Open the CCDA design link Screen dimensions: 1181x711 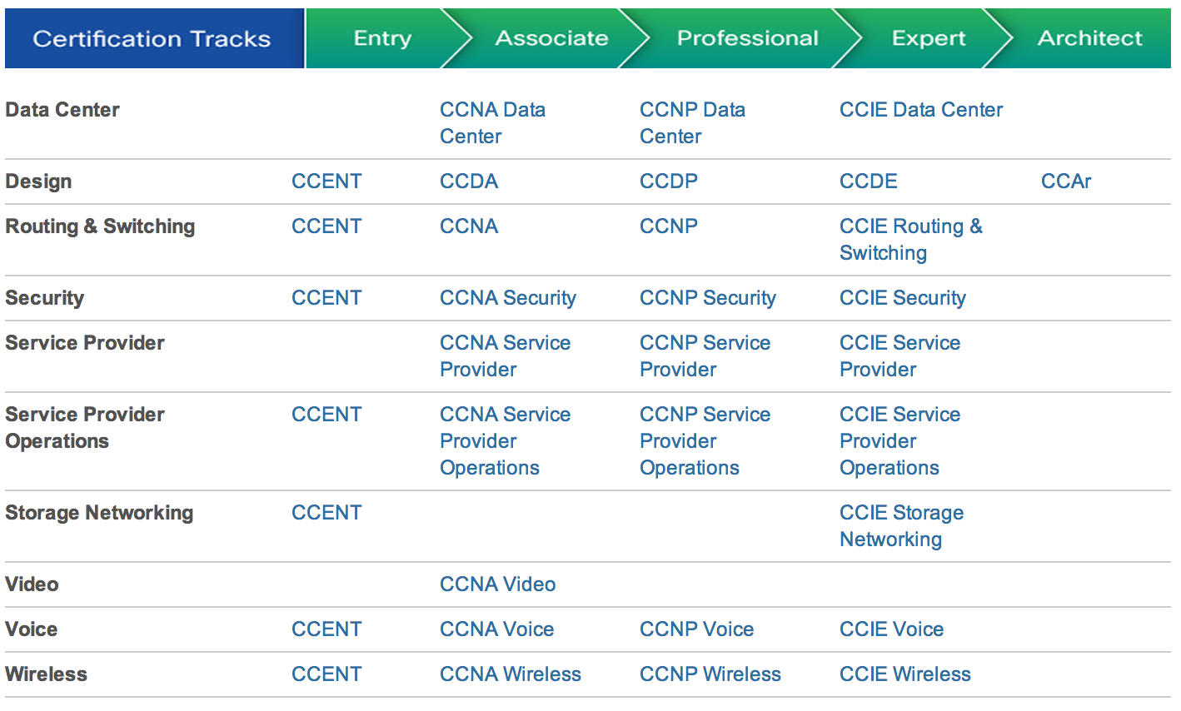click(468, 181)
